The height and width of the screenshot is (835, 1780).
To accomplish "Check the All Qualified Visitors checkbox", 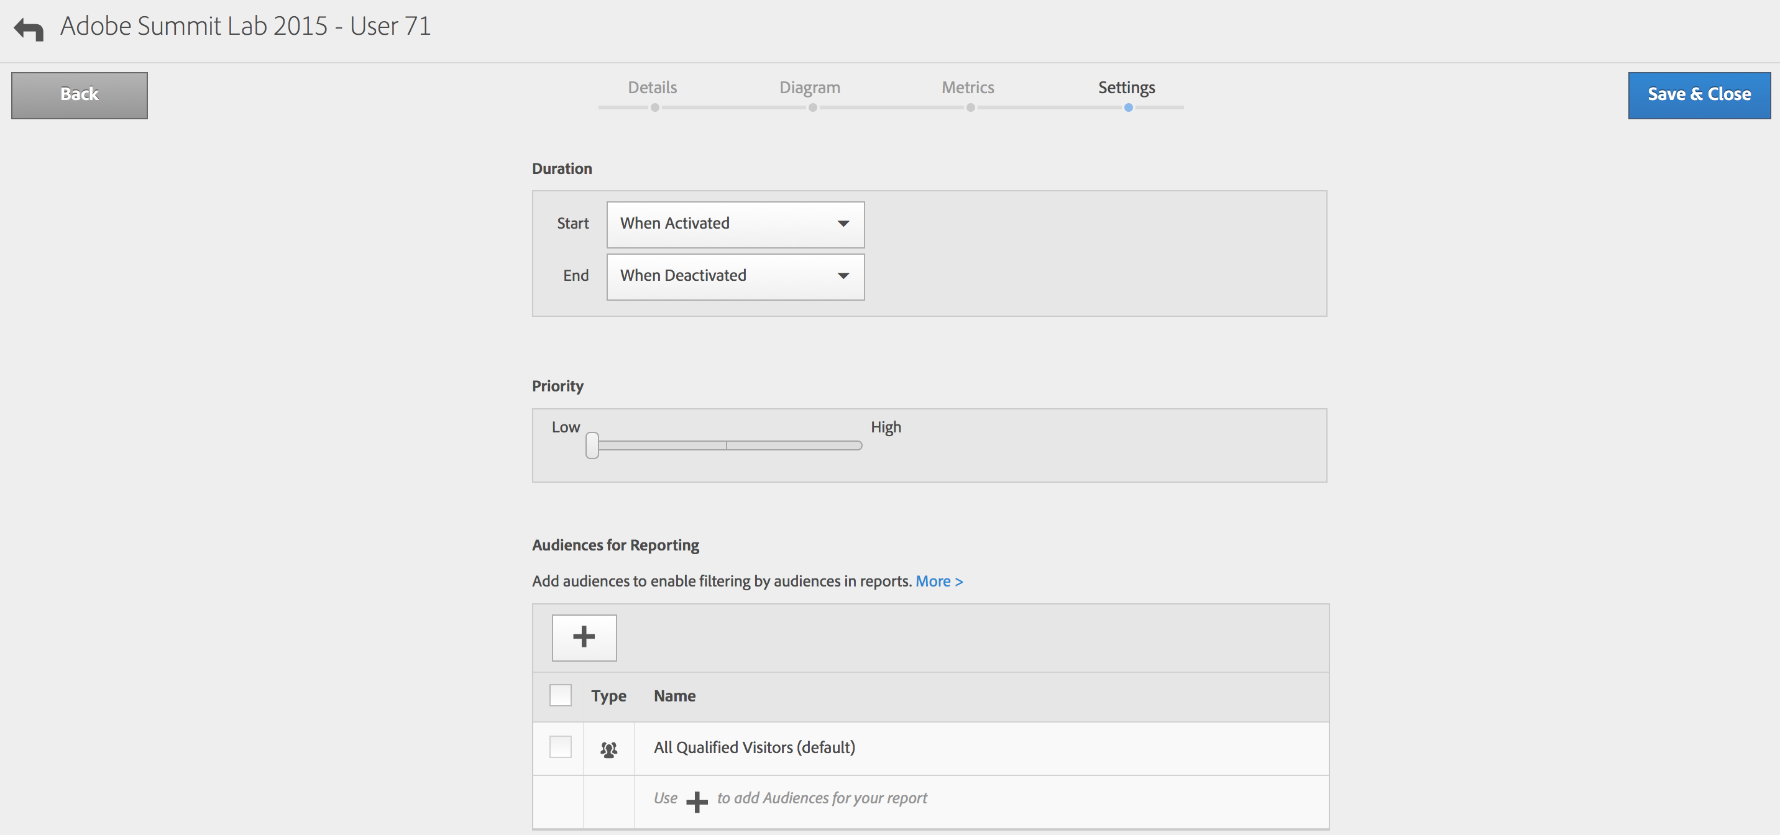I will 560,747.
